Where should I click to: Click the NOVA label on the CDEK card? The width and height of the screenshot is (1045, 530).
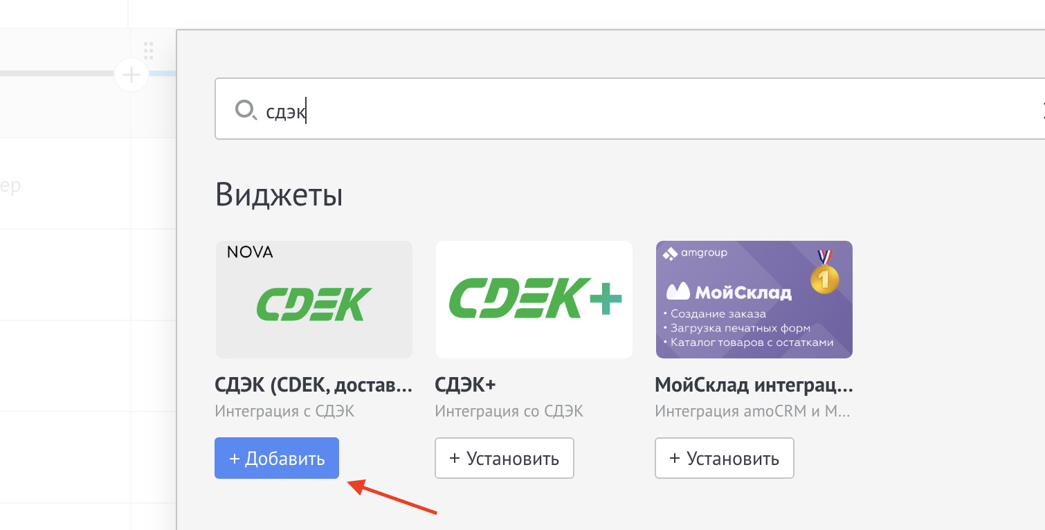coord(250,253)
